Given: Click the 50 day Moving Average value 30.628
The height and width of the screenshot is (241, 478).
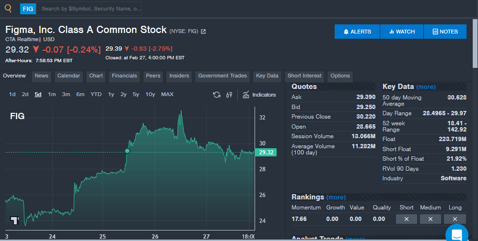Looking at the screenshot, I should click(456, 98).
